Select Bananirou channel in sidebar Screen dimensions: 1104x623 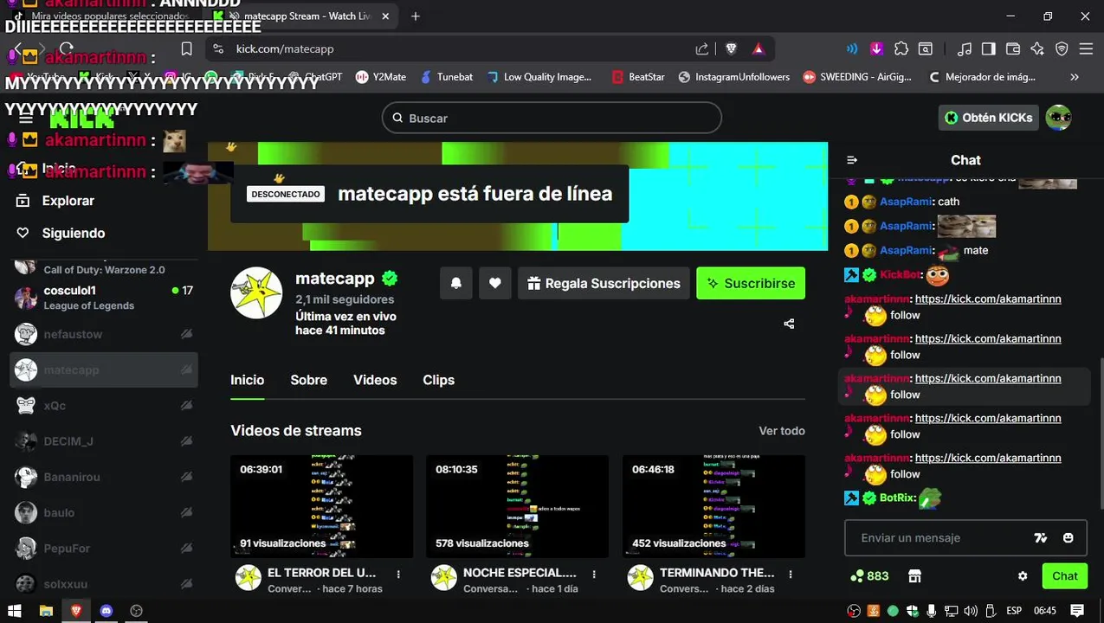(104, 477)
